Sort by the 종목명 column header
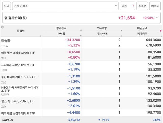The height and width of the screenshot is (123, 163). pyautogui.click(x=21, y=31)
